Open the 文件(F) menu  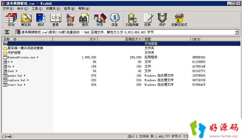point(8,9)
